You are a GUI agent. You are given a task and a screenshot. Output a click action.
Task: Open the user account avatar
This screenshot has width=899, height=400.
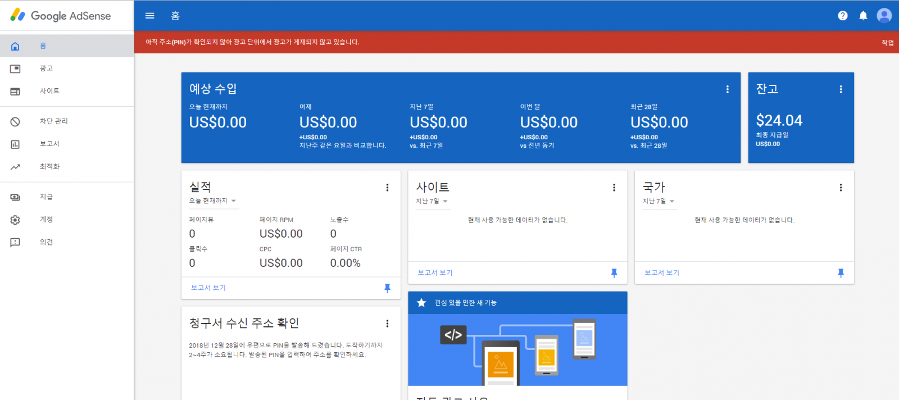click(884, 16)
